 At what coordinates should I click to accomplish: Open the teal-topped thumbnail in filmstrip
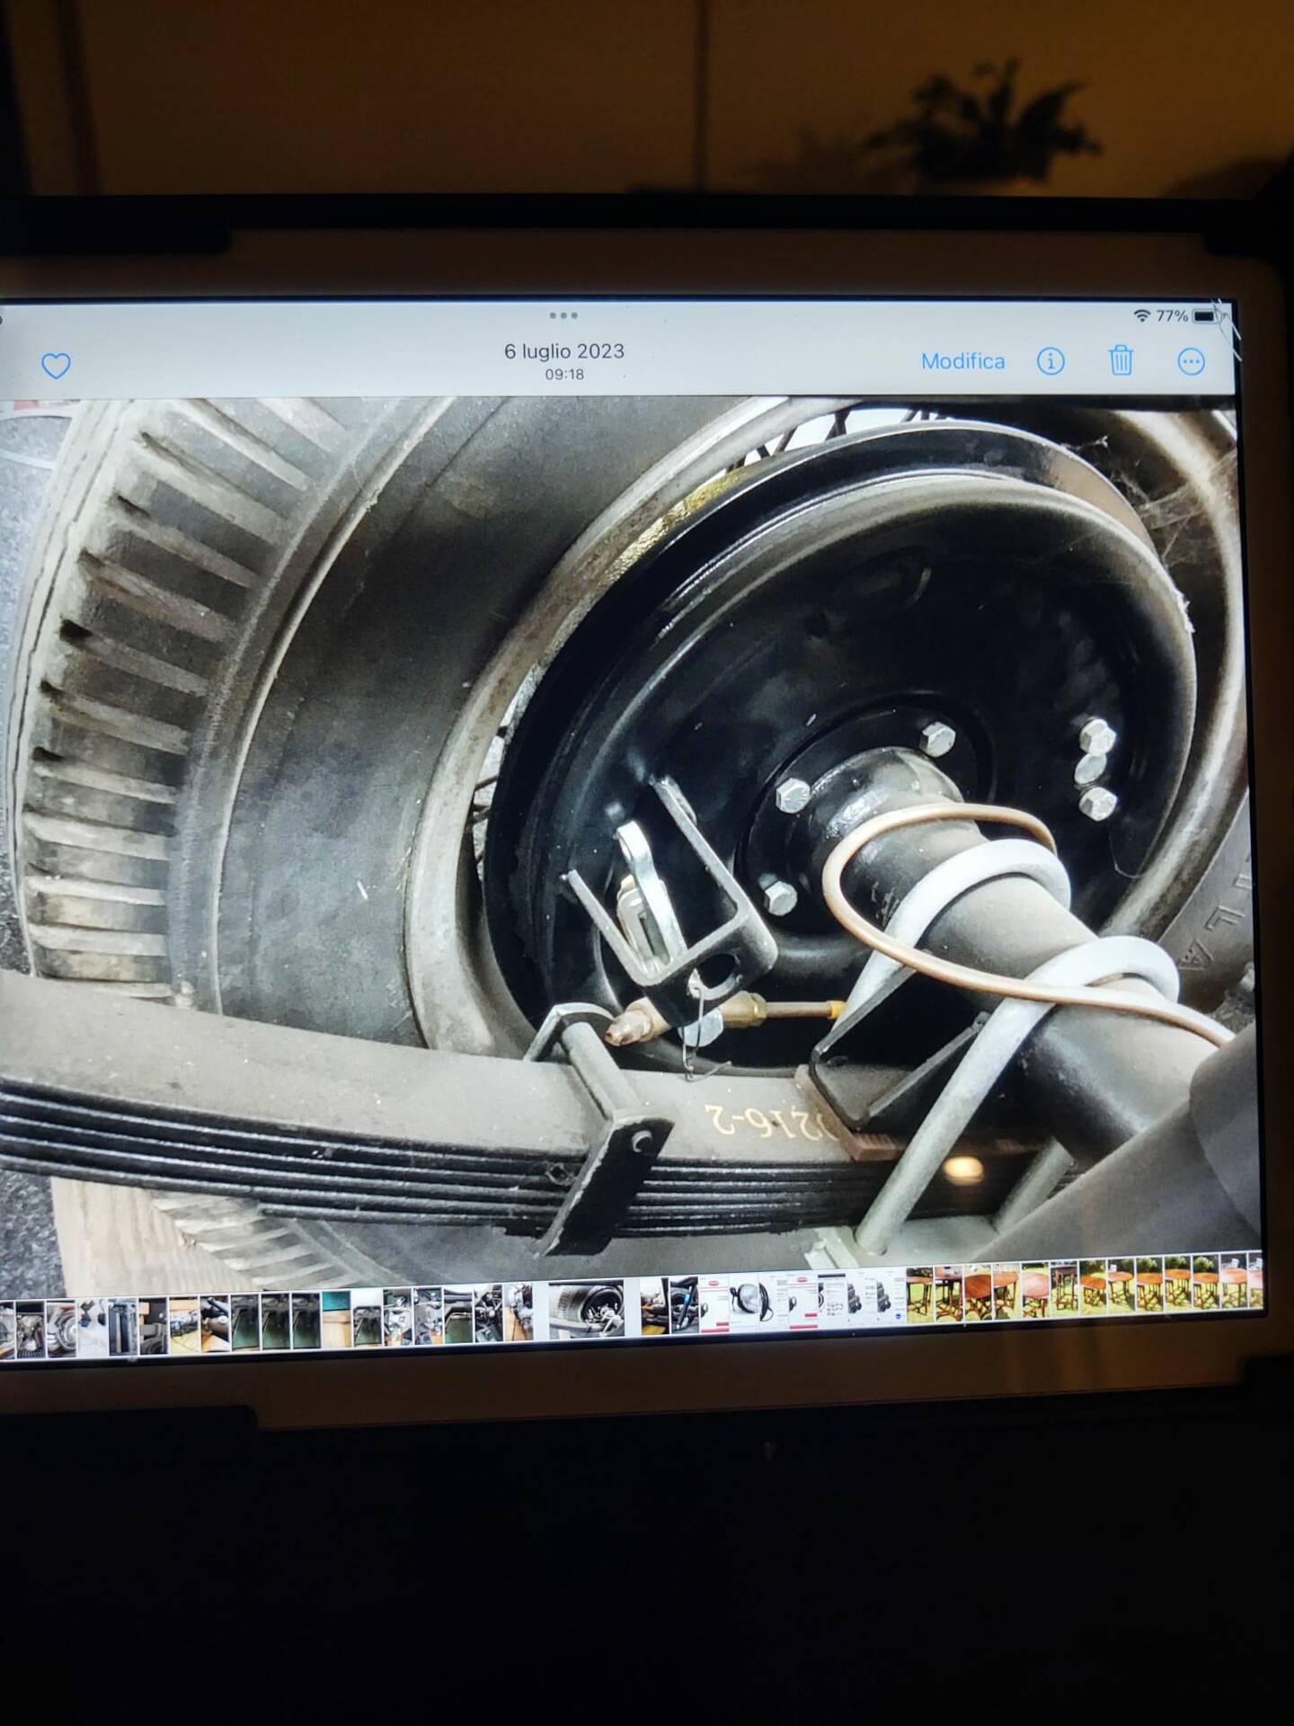tap(336, 1317)
